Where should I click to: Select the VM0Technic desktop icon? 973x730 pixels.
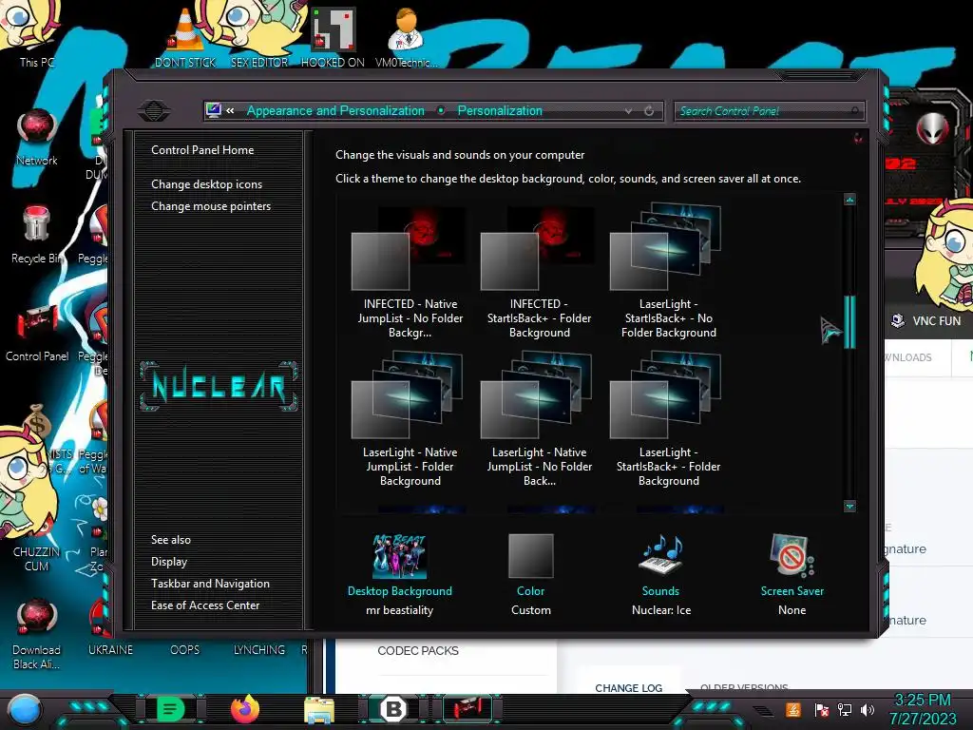click(407, 38)
